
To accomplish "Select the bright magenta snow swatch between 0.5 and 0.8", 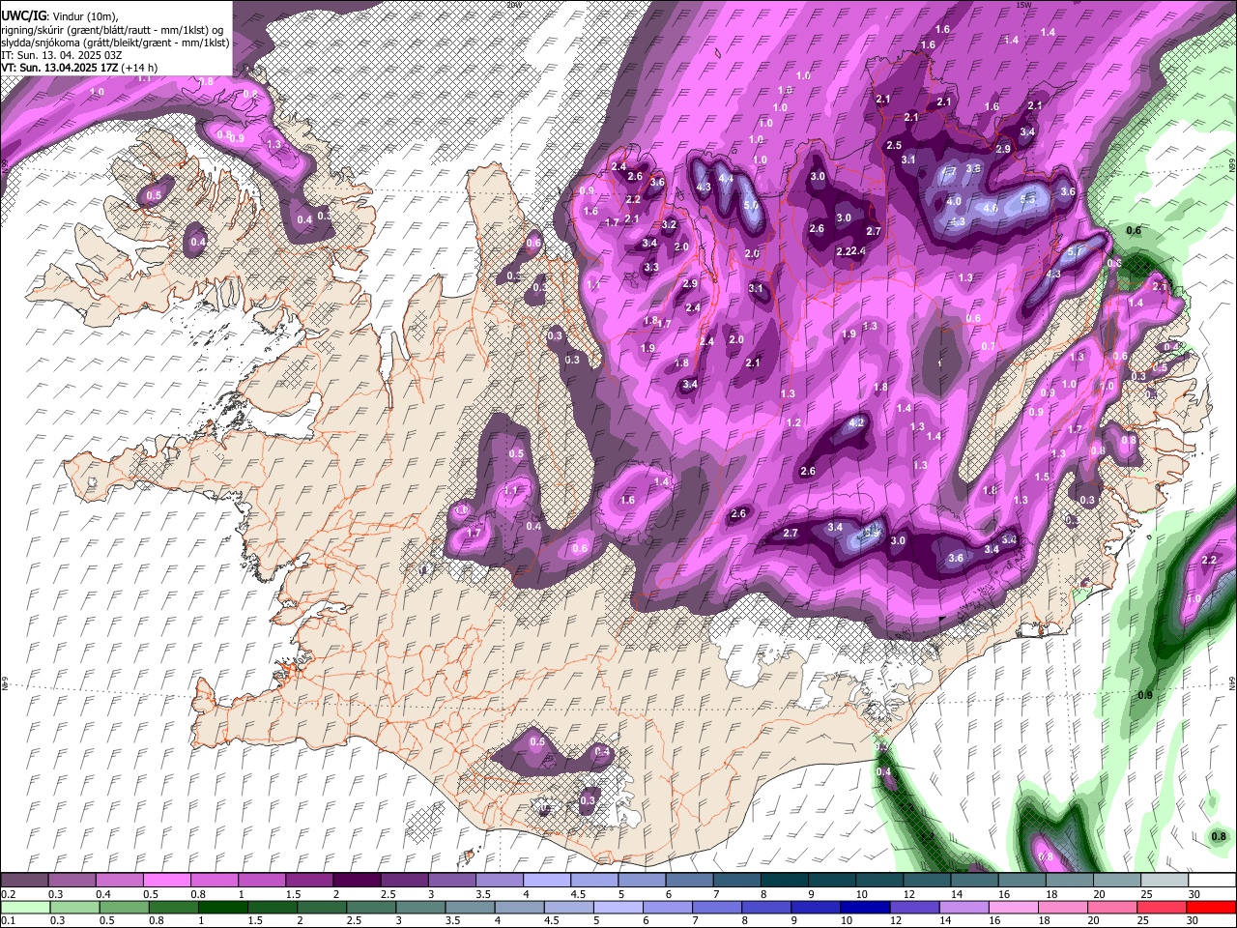I will point(166,881).
